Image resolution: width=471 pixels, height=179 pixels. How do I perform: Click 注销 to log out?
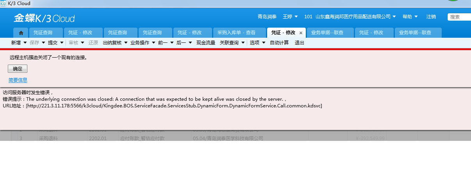pyautogui.click(x=431, y=17)
